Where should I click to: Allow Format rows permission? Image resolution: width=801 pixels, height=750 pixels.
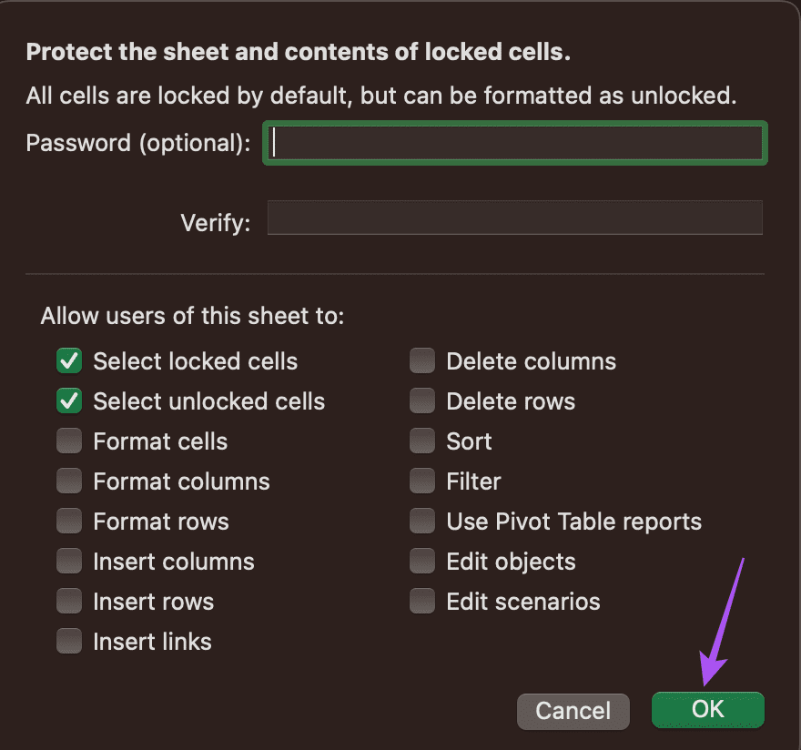pyautogui.click(x=69, y=521)
